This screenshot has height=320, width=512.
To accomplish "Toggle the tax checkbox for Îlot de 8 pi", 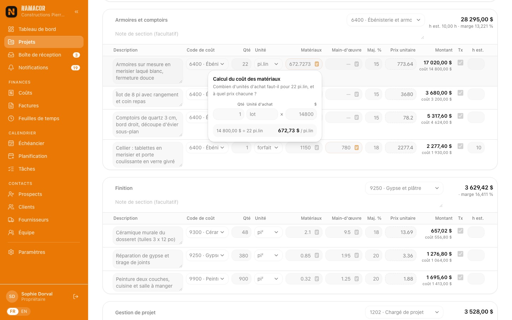I will pyautogui.click(x=460, y=93).
